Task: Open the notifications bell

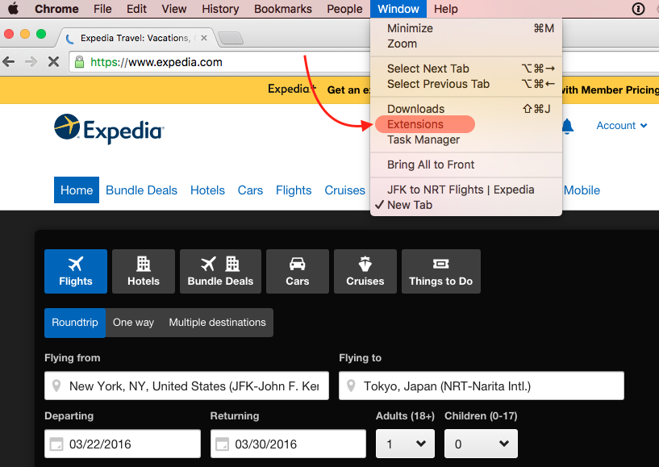Action: click(x=567, y=126)
